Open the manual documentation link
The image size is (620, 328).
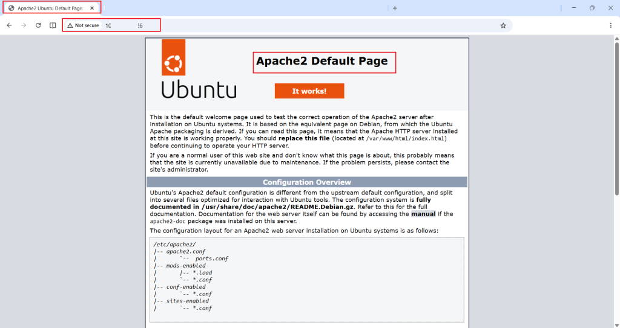(x=423, y=214)
